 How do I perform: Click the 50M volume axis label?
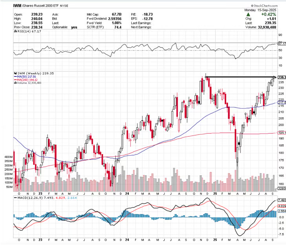click(9, 187)
